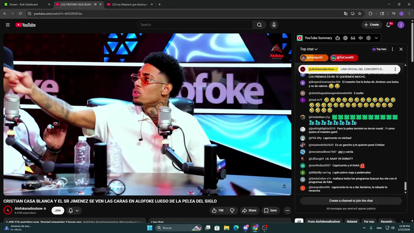
Task: Open the subscription notification bell dropdown
Action: coord(74,210)
